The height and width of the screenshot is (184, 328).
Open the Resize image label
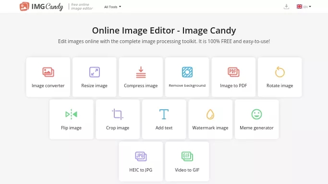94,86
